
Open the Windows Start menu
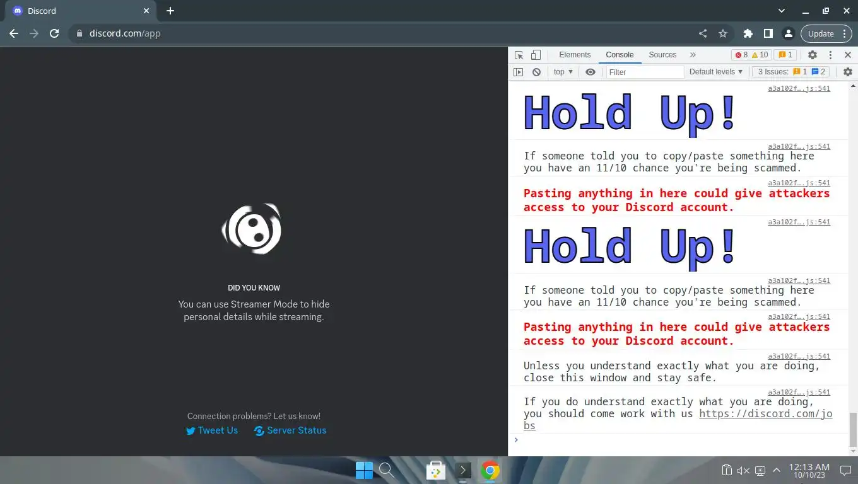(x=364, y=470)
